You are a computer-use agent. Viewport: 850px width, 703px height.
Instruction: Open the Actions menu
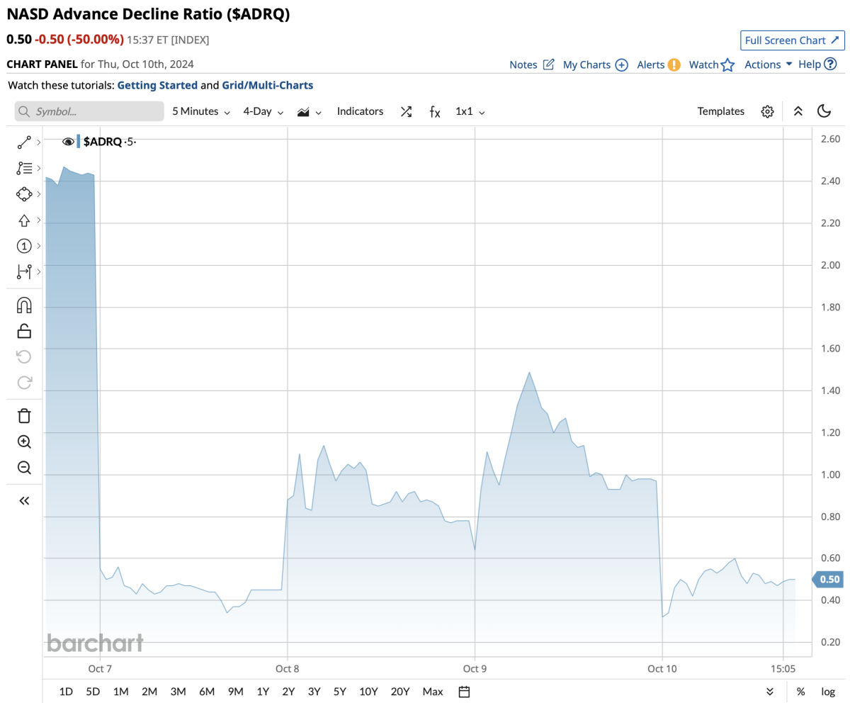[768, 64]
